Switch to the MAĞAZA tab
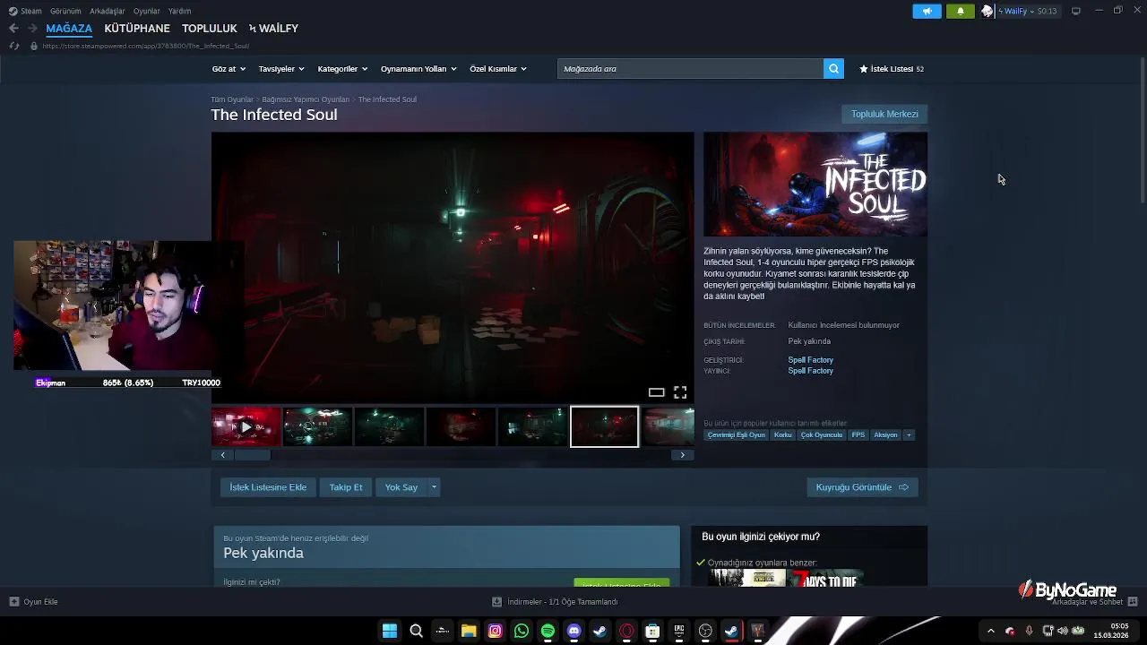 click(69, 29)
